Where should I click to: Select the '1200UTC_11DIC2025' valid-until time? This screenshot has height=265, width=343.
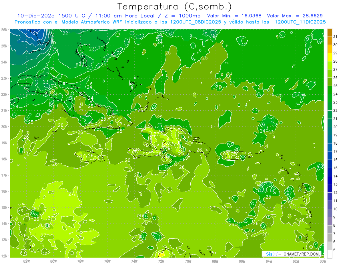pos(300,22)
